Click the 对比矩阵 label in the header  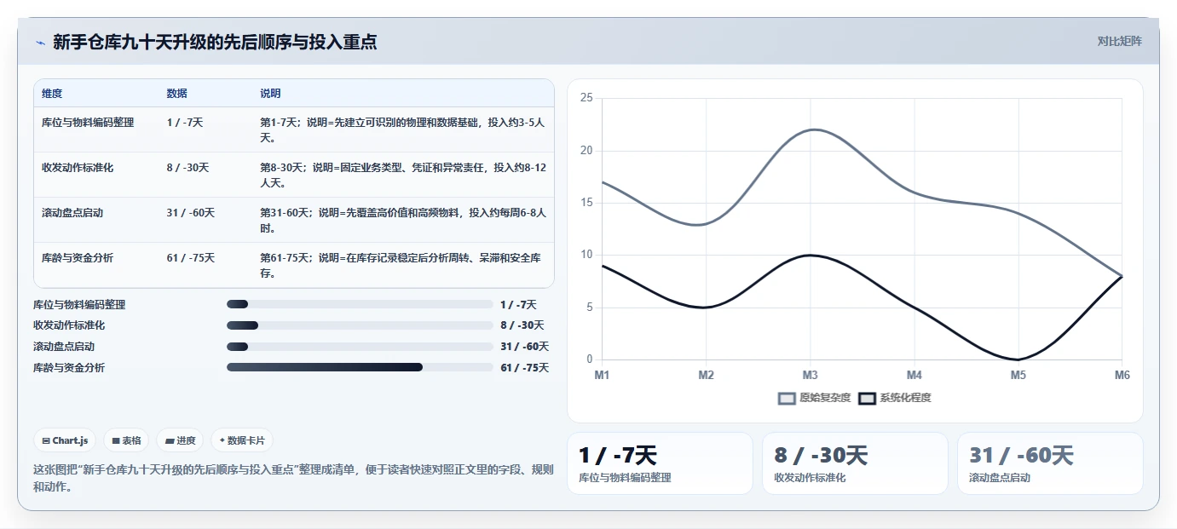[x=1119, y=41]
